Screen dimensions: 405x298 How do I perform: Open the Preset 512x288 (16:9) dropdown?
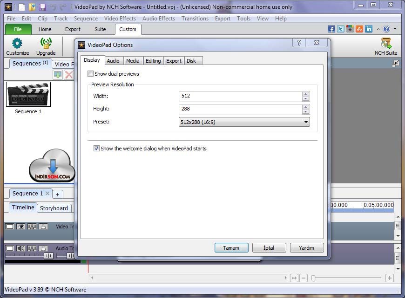(x=244, y=122)
